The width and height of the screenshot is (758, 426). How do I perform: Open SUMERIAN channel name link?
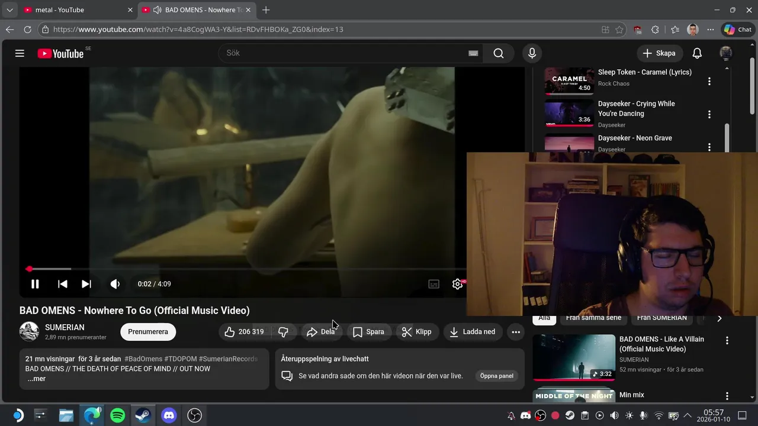click(x=65, y=327)
